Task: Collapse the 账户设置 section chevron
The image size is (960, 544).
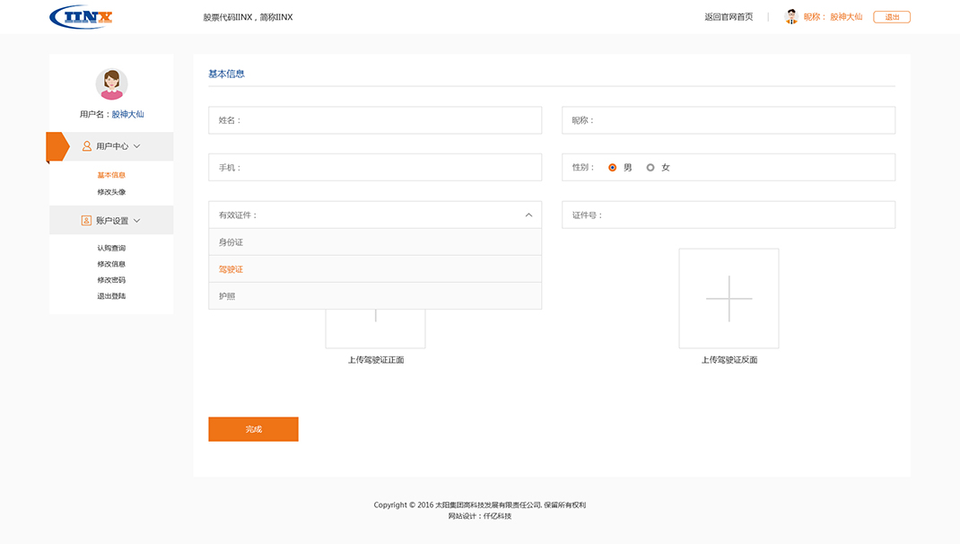Action: 137,220
